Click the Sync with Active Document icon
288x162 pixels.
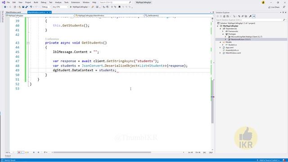pyautogui.click(x=239, y=16)
